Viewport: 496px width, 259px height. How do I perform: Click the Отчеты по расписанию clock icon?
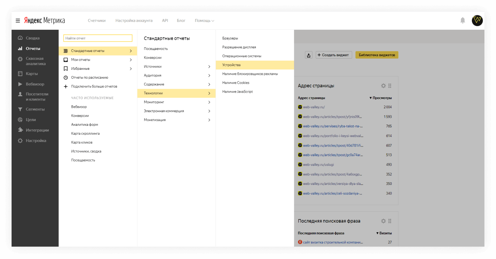click(x=65, y=78)
